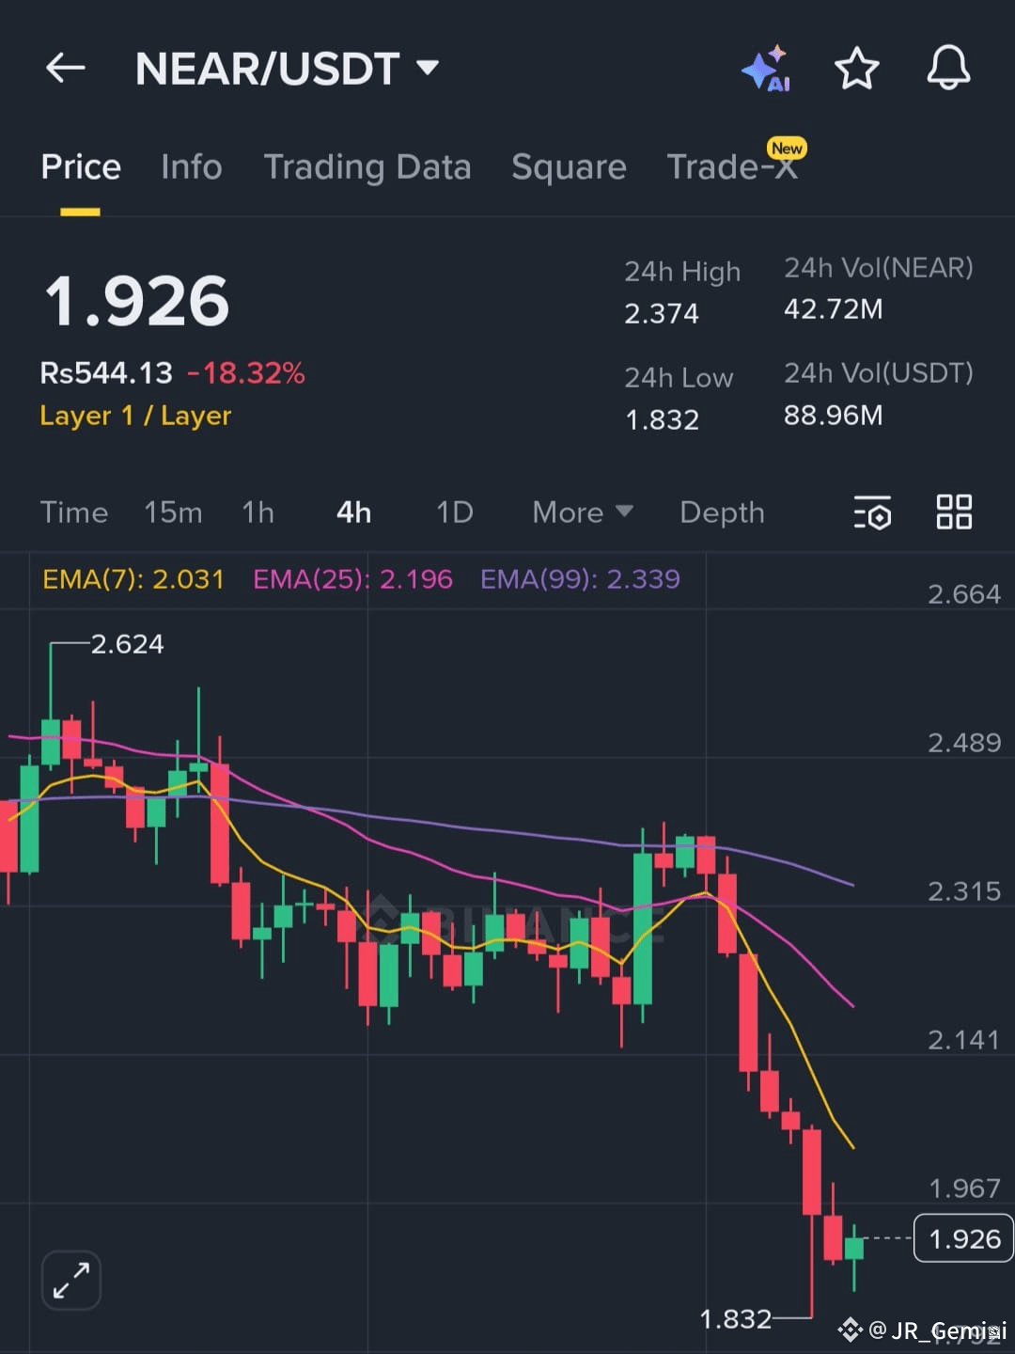The image size is (1015, 1354).
Task: Tap the EMA(7): 2.031 indicator label
Action: [x=133, y=579]
